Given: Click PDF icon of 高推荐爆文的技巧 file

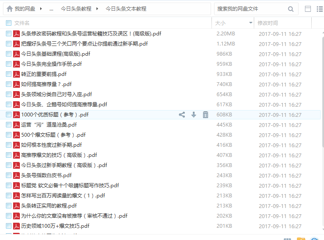Looking at the screenshot, I should point(16,155).
